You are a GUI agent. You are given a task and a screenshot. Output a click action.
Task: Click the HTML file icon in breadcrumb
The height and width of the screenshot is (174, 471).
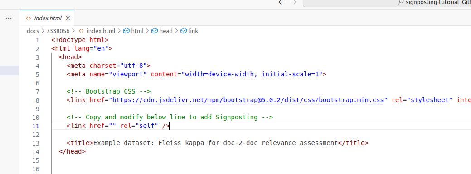(x=81, y=31)
